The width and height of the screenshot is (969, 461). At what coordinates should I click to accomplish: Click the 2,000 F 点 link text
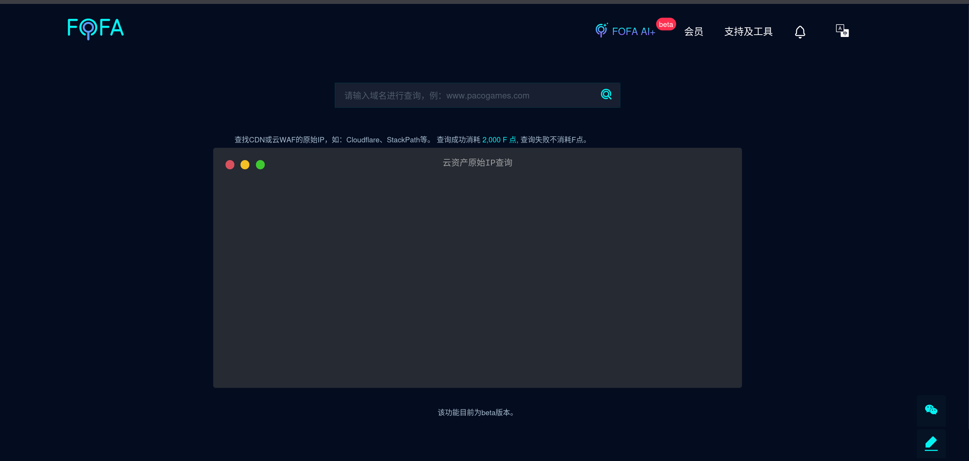pyautogui.click(x=499, y=140)
